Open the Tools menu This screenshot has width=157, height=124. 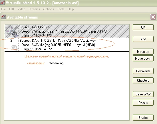[61, 9]
